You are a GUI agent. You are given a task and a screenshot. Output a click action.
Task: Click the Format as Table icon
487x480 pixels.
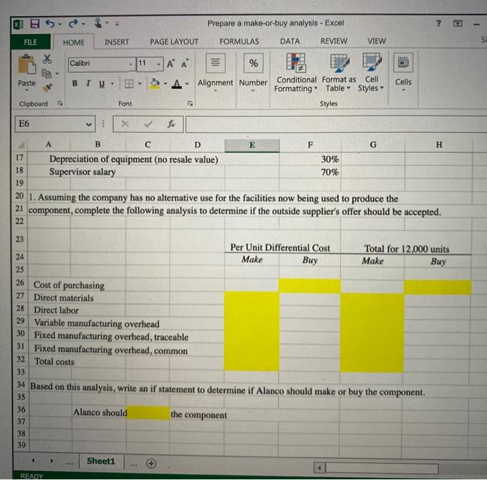coord(340,63)
